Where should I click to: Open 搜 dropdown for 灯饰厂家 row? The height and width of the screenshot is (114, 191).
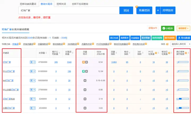[33, 62]
